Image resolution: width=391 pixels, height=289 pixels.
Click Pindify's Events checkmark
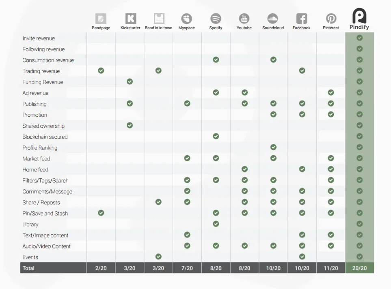point(360,257)
